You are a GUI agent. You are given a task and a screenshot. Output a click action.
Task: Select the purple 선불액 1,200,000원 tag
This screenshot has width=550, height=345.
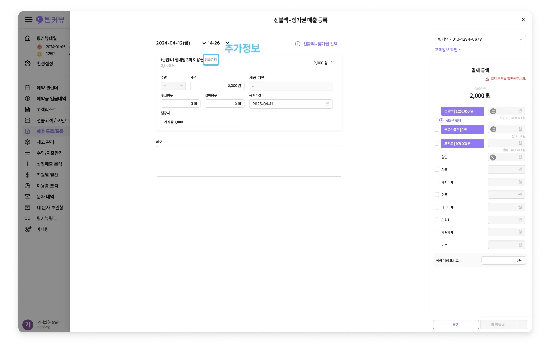tap(463, 111)
